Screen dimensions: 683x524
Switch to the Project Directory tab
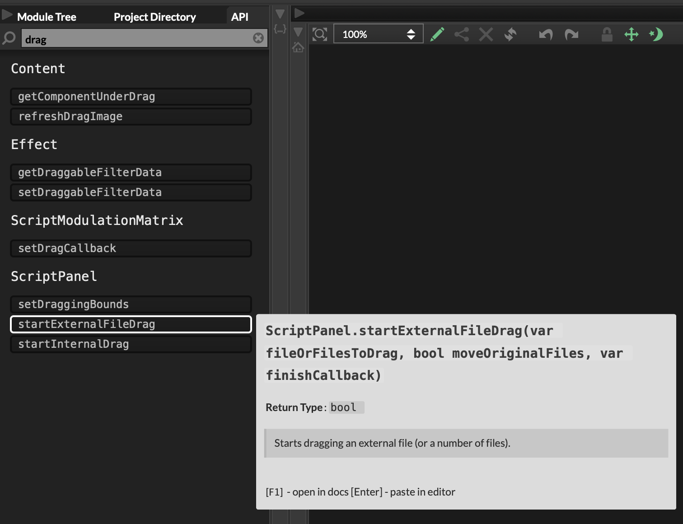154,17
